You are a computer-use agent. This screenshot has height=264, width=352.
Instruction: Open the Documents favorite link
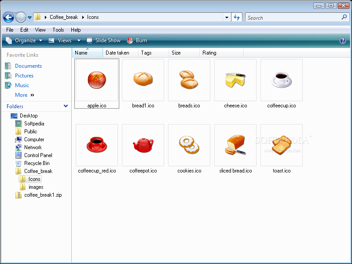coord(28,66)
